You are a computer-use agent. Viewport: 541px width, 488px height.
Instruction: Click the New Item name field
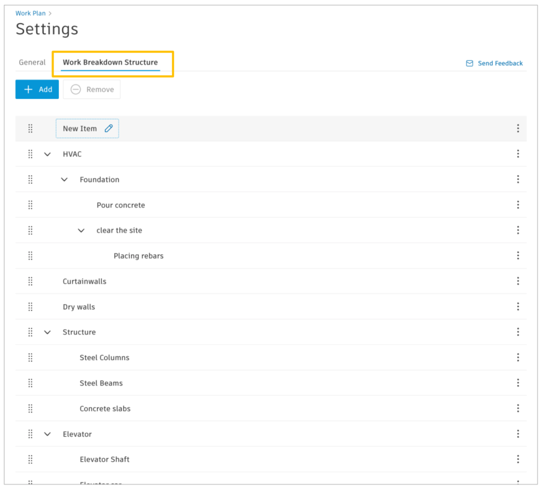pyautogui.click(x=88, y=129)
